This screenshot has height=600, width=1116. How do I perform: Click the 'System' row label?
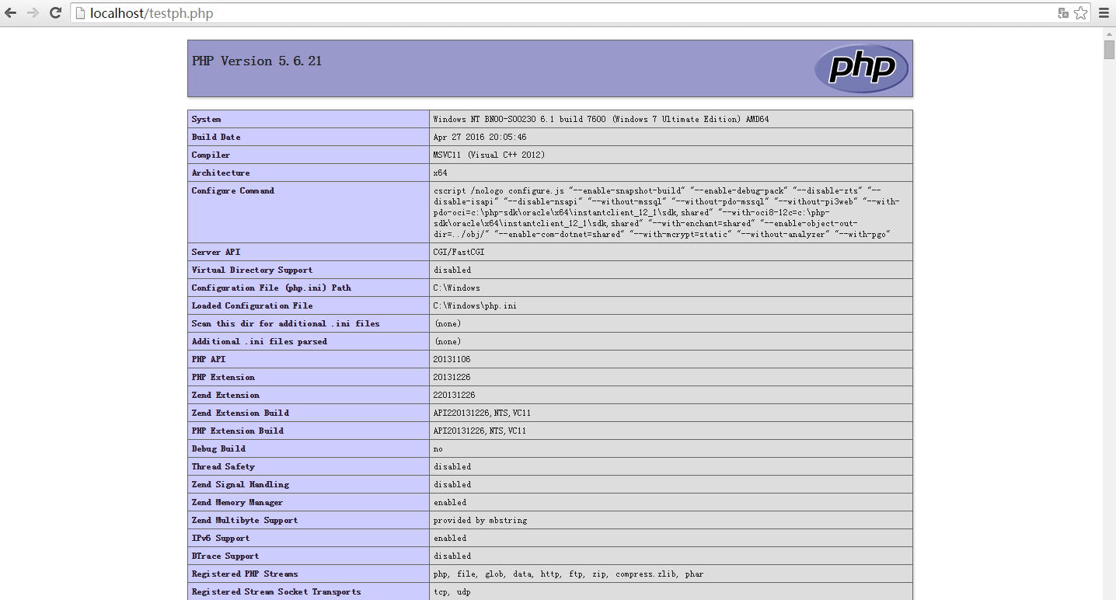207,119
